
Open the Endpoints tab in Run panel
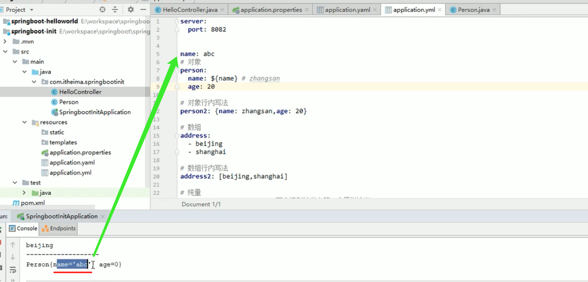point(59,228)
